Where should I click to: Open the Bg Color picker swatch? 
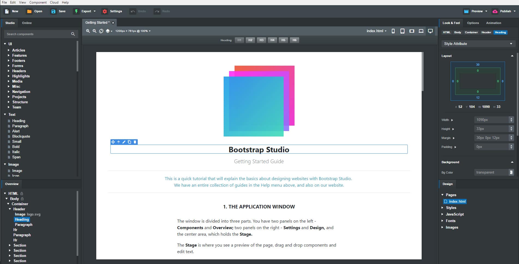pos(511,172)
